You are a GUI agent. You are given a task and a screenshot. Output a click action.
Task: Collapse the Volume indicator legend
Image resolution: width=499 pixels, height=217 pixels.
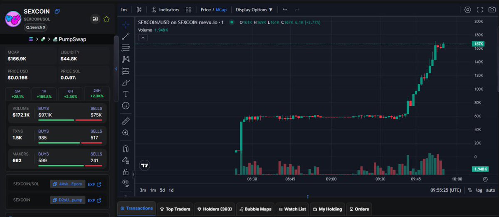(142, 38)
